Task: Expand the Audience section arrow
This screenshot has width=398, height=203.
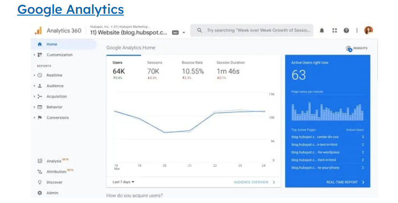Action: (34, 86)
